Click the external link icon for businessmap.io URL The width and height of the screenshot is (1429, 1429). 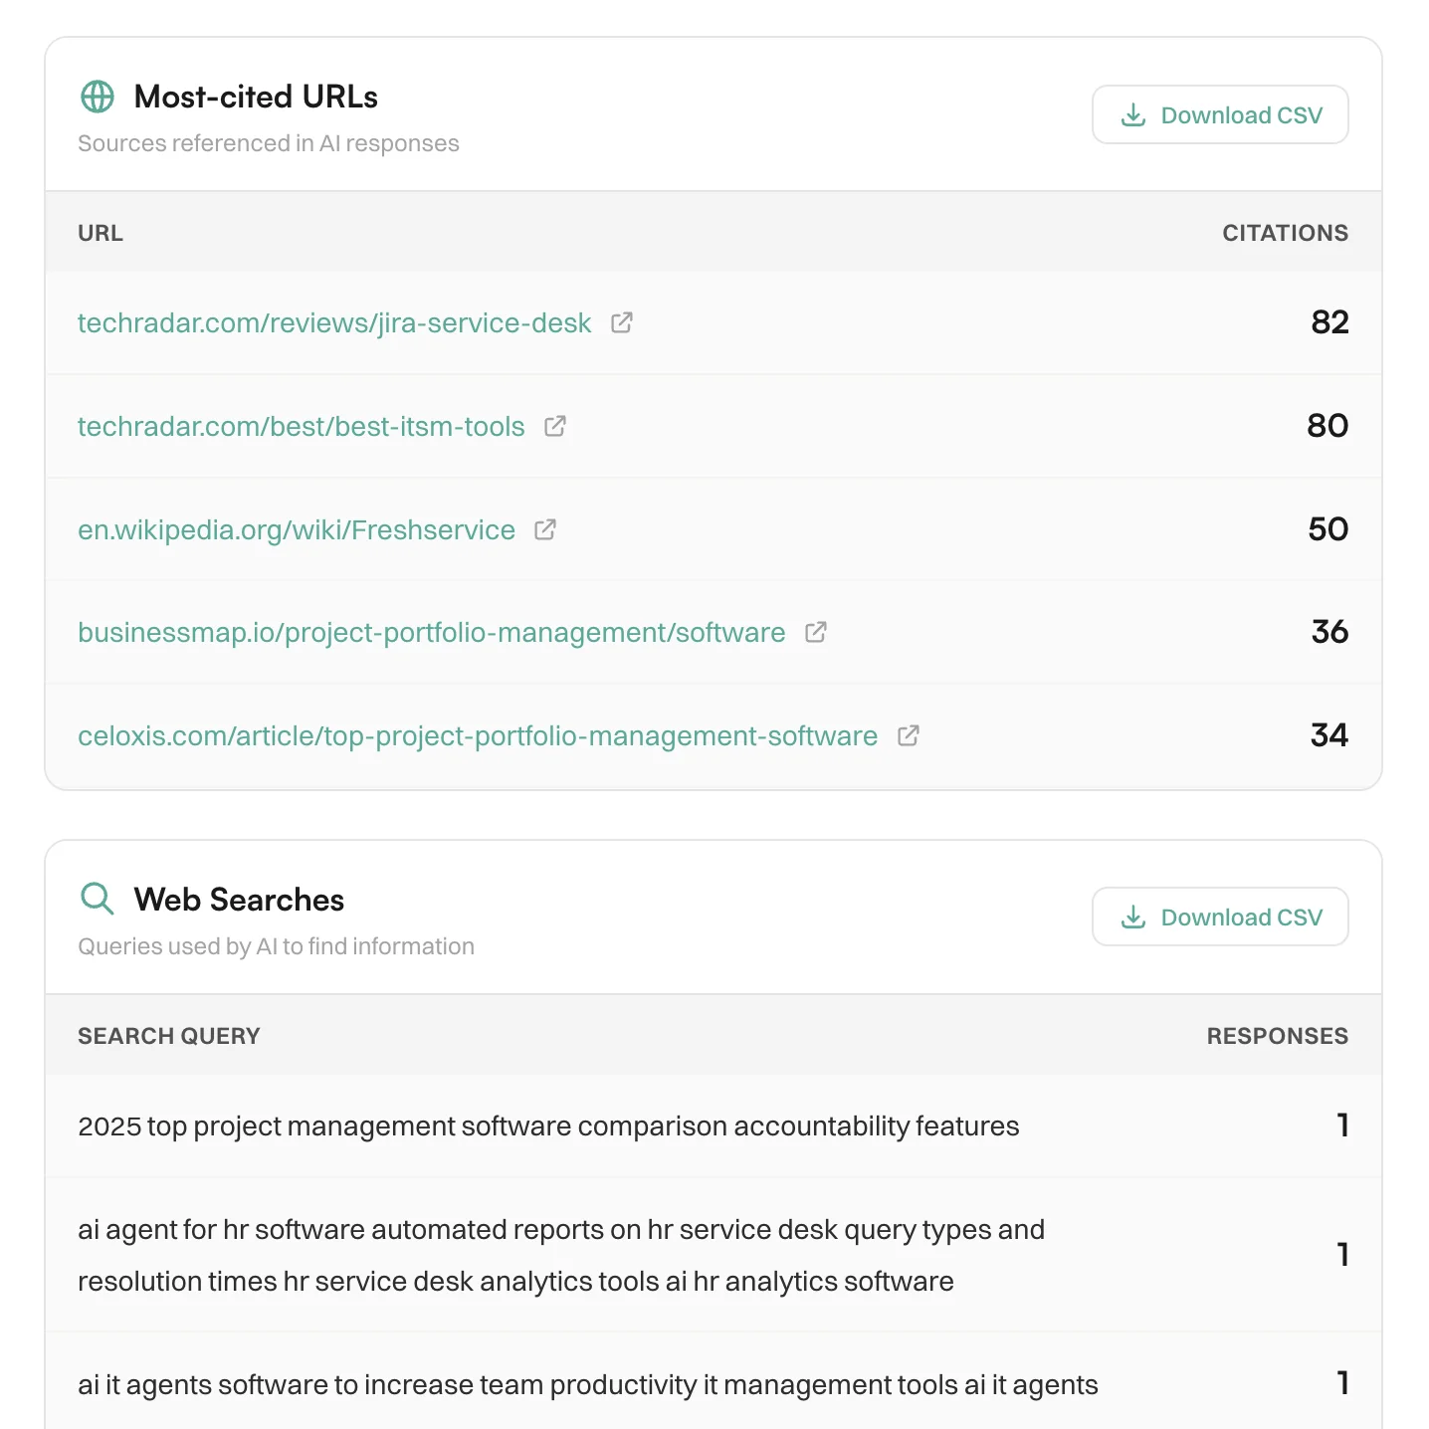(x=815, y=632)
